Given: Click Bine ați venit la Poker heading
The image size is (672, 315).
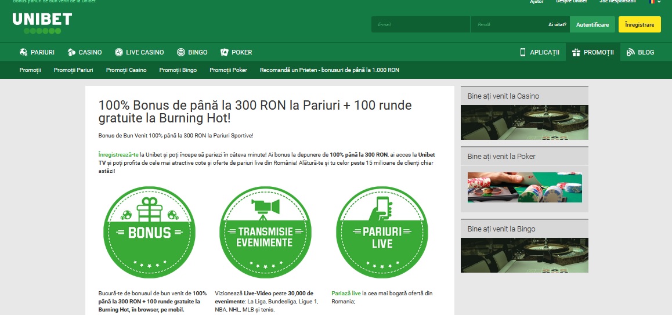Looking at the screenshot, I should pos(501,157).
